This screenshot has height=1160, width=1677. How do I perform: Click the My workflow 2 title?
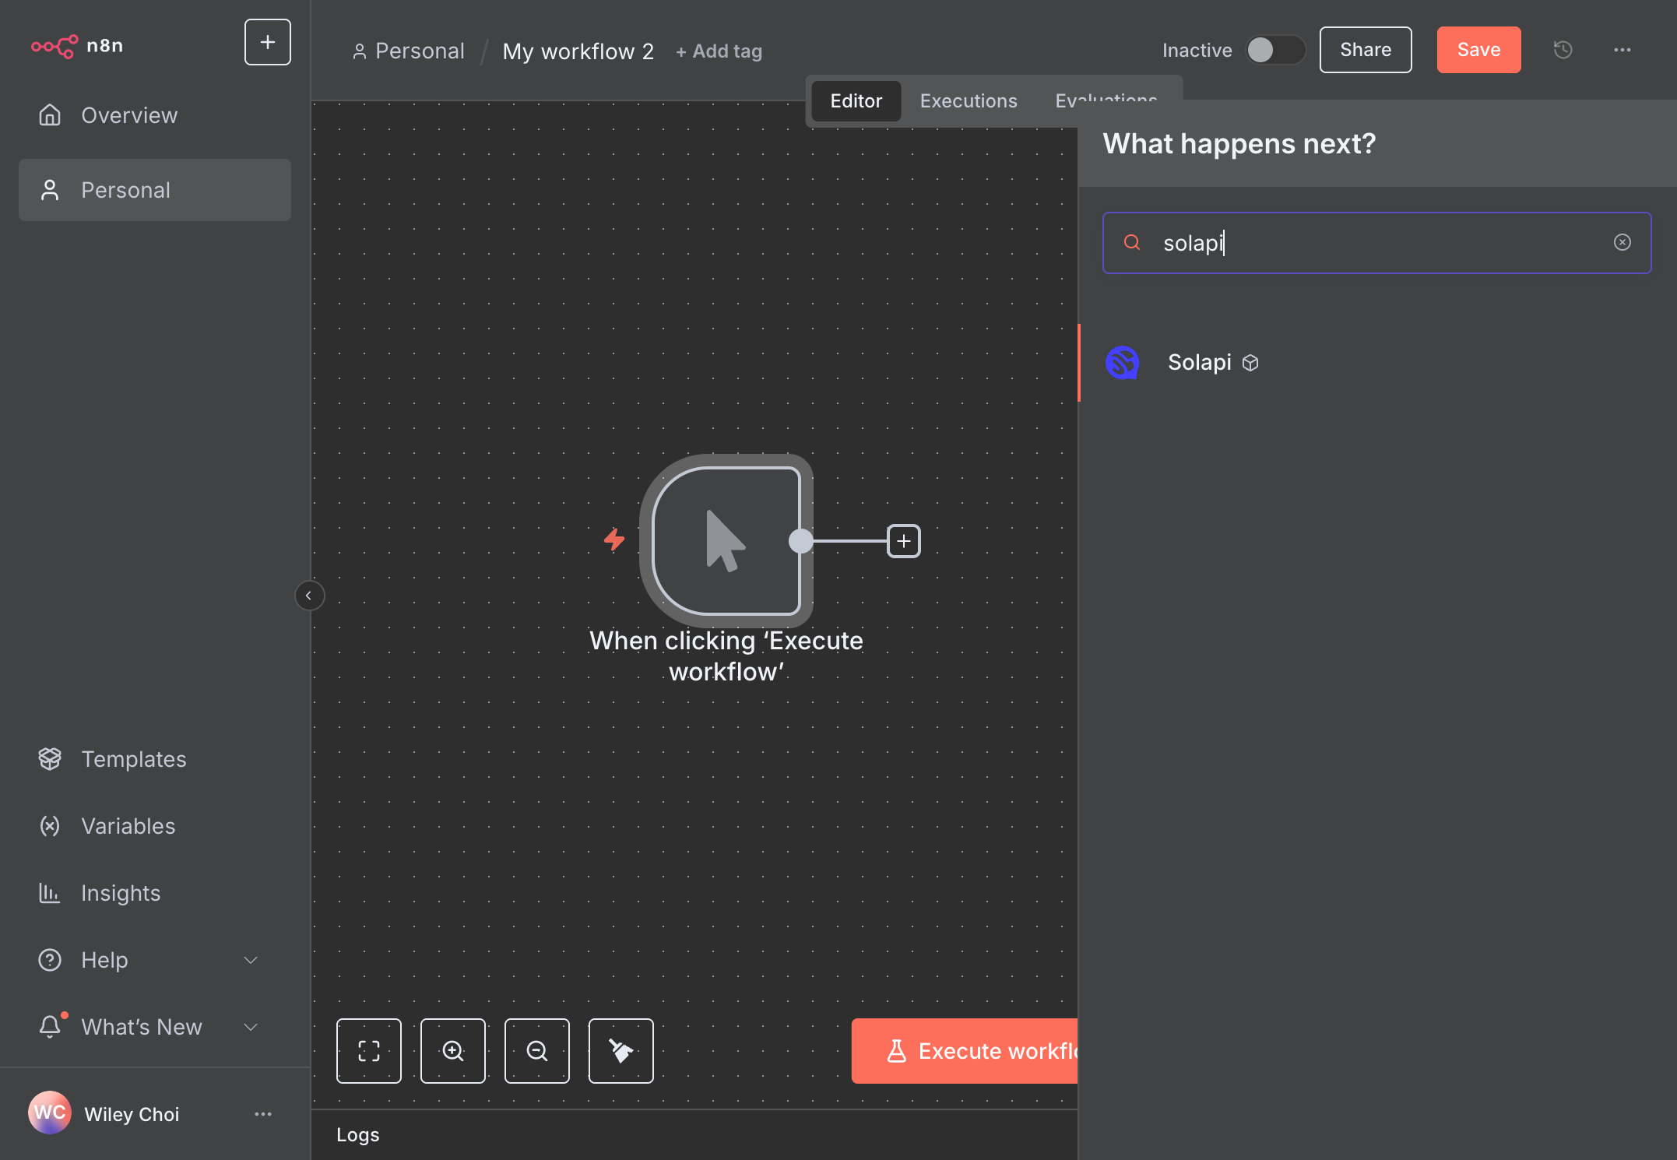point(578,51)
